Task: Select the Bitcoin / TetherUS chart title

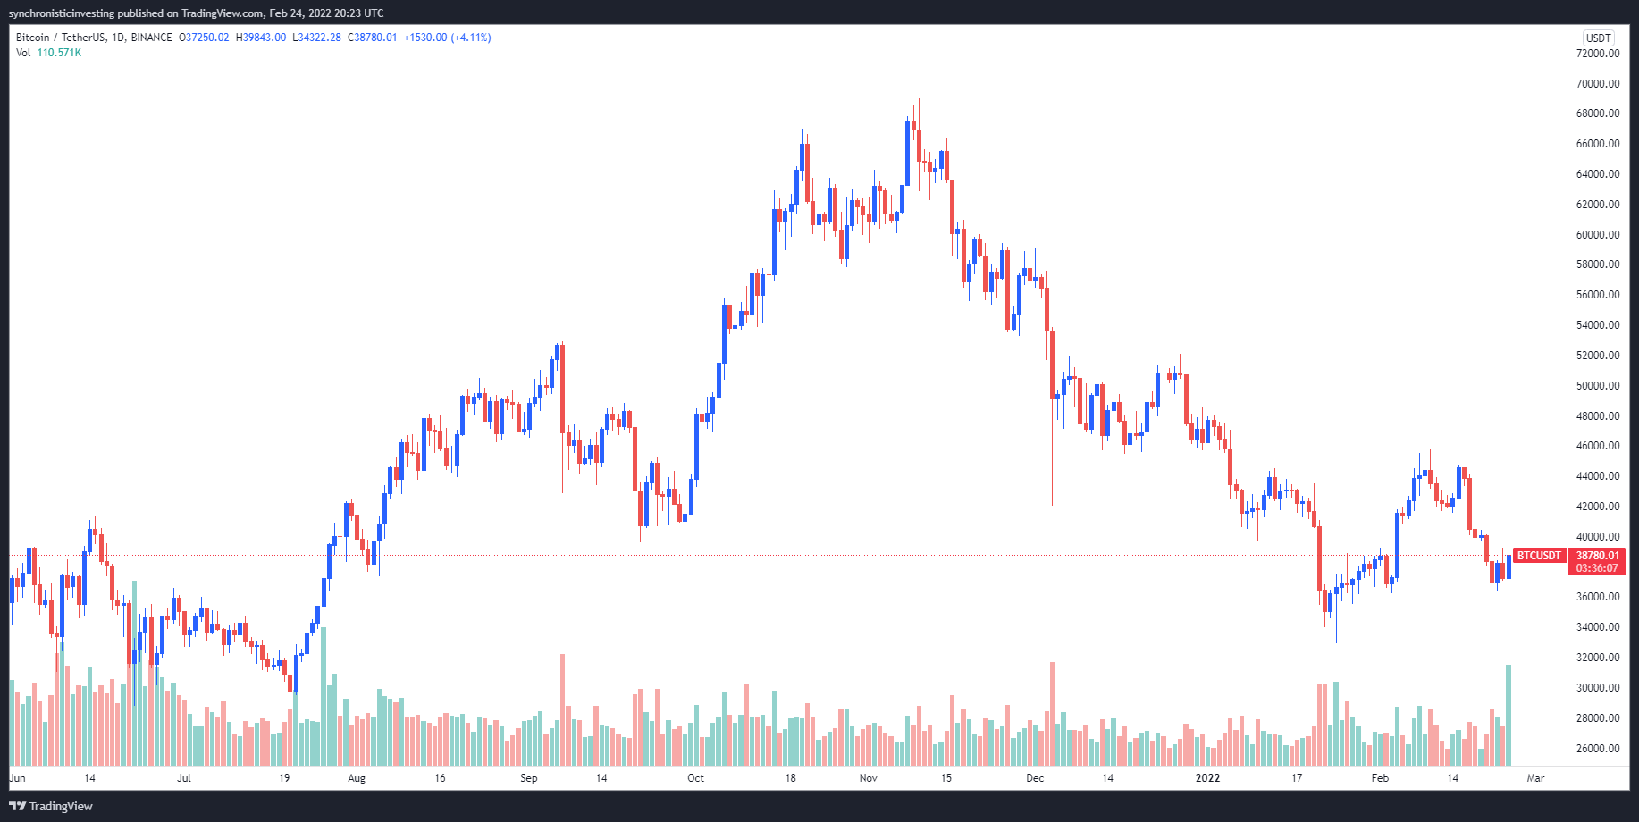Action: pos(94,38)
